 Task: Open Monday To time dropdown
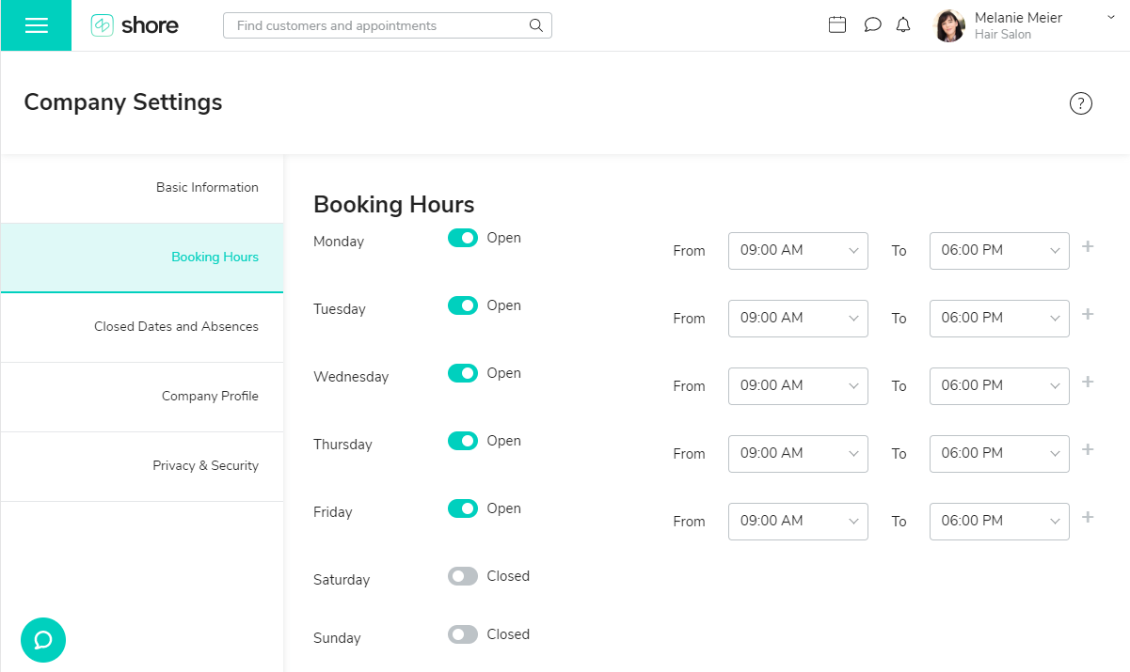click(x=999, y=251)
